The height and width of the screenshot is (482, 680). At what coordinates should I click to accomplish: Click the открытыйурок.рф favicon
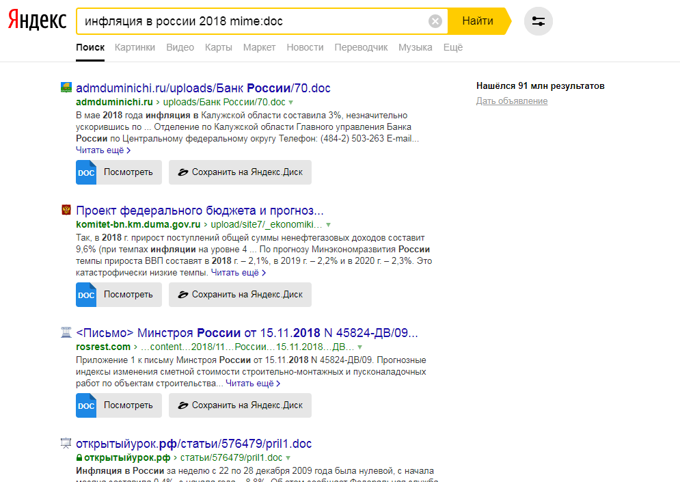coord(66,443)
